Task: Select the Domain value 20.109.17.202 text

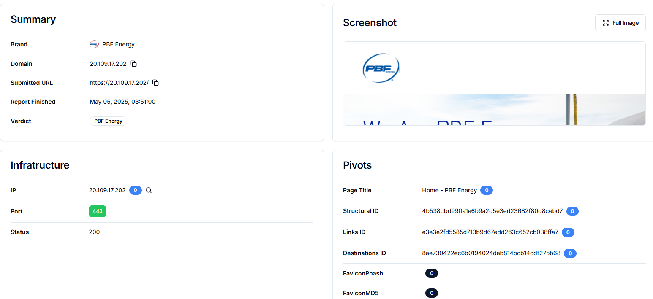Action: [x=108, y=64]
